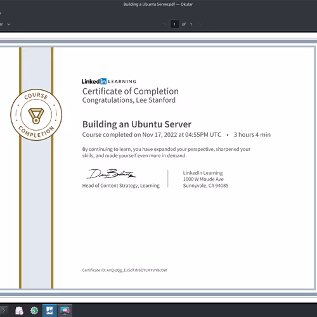317x317 pixels.
Task: Click 'Certificate of Completion' title text
Action: pos(131,91)
